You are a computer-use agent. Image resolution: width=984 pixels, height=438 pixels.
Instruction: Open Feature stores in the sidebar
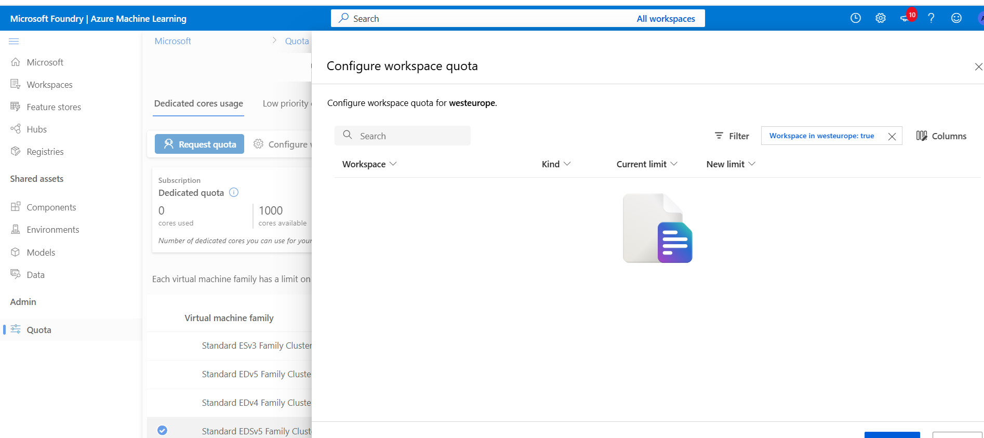click(54, 107)
